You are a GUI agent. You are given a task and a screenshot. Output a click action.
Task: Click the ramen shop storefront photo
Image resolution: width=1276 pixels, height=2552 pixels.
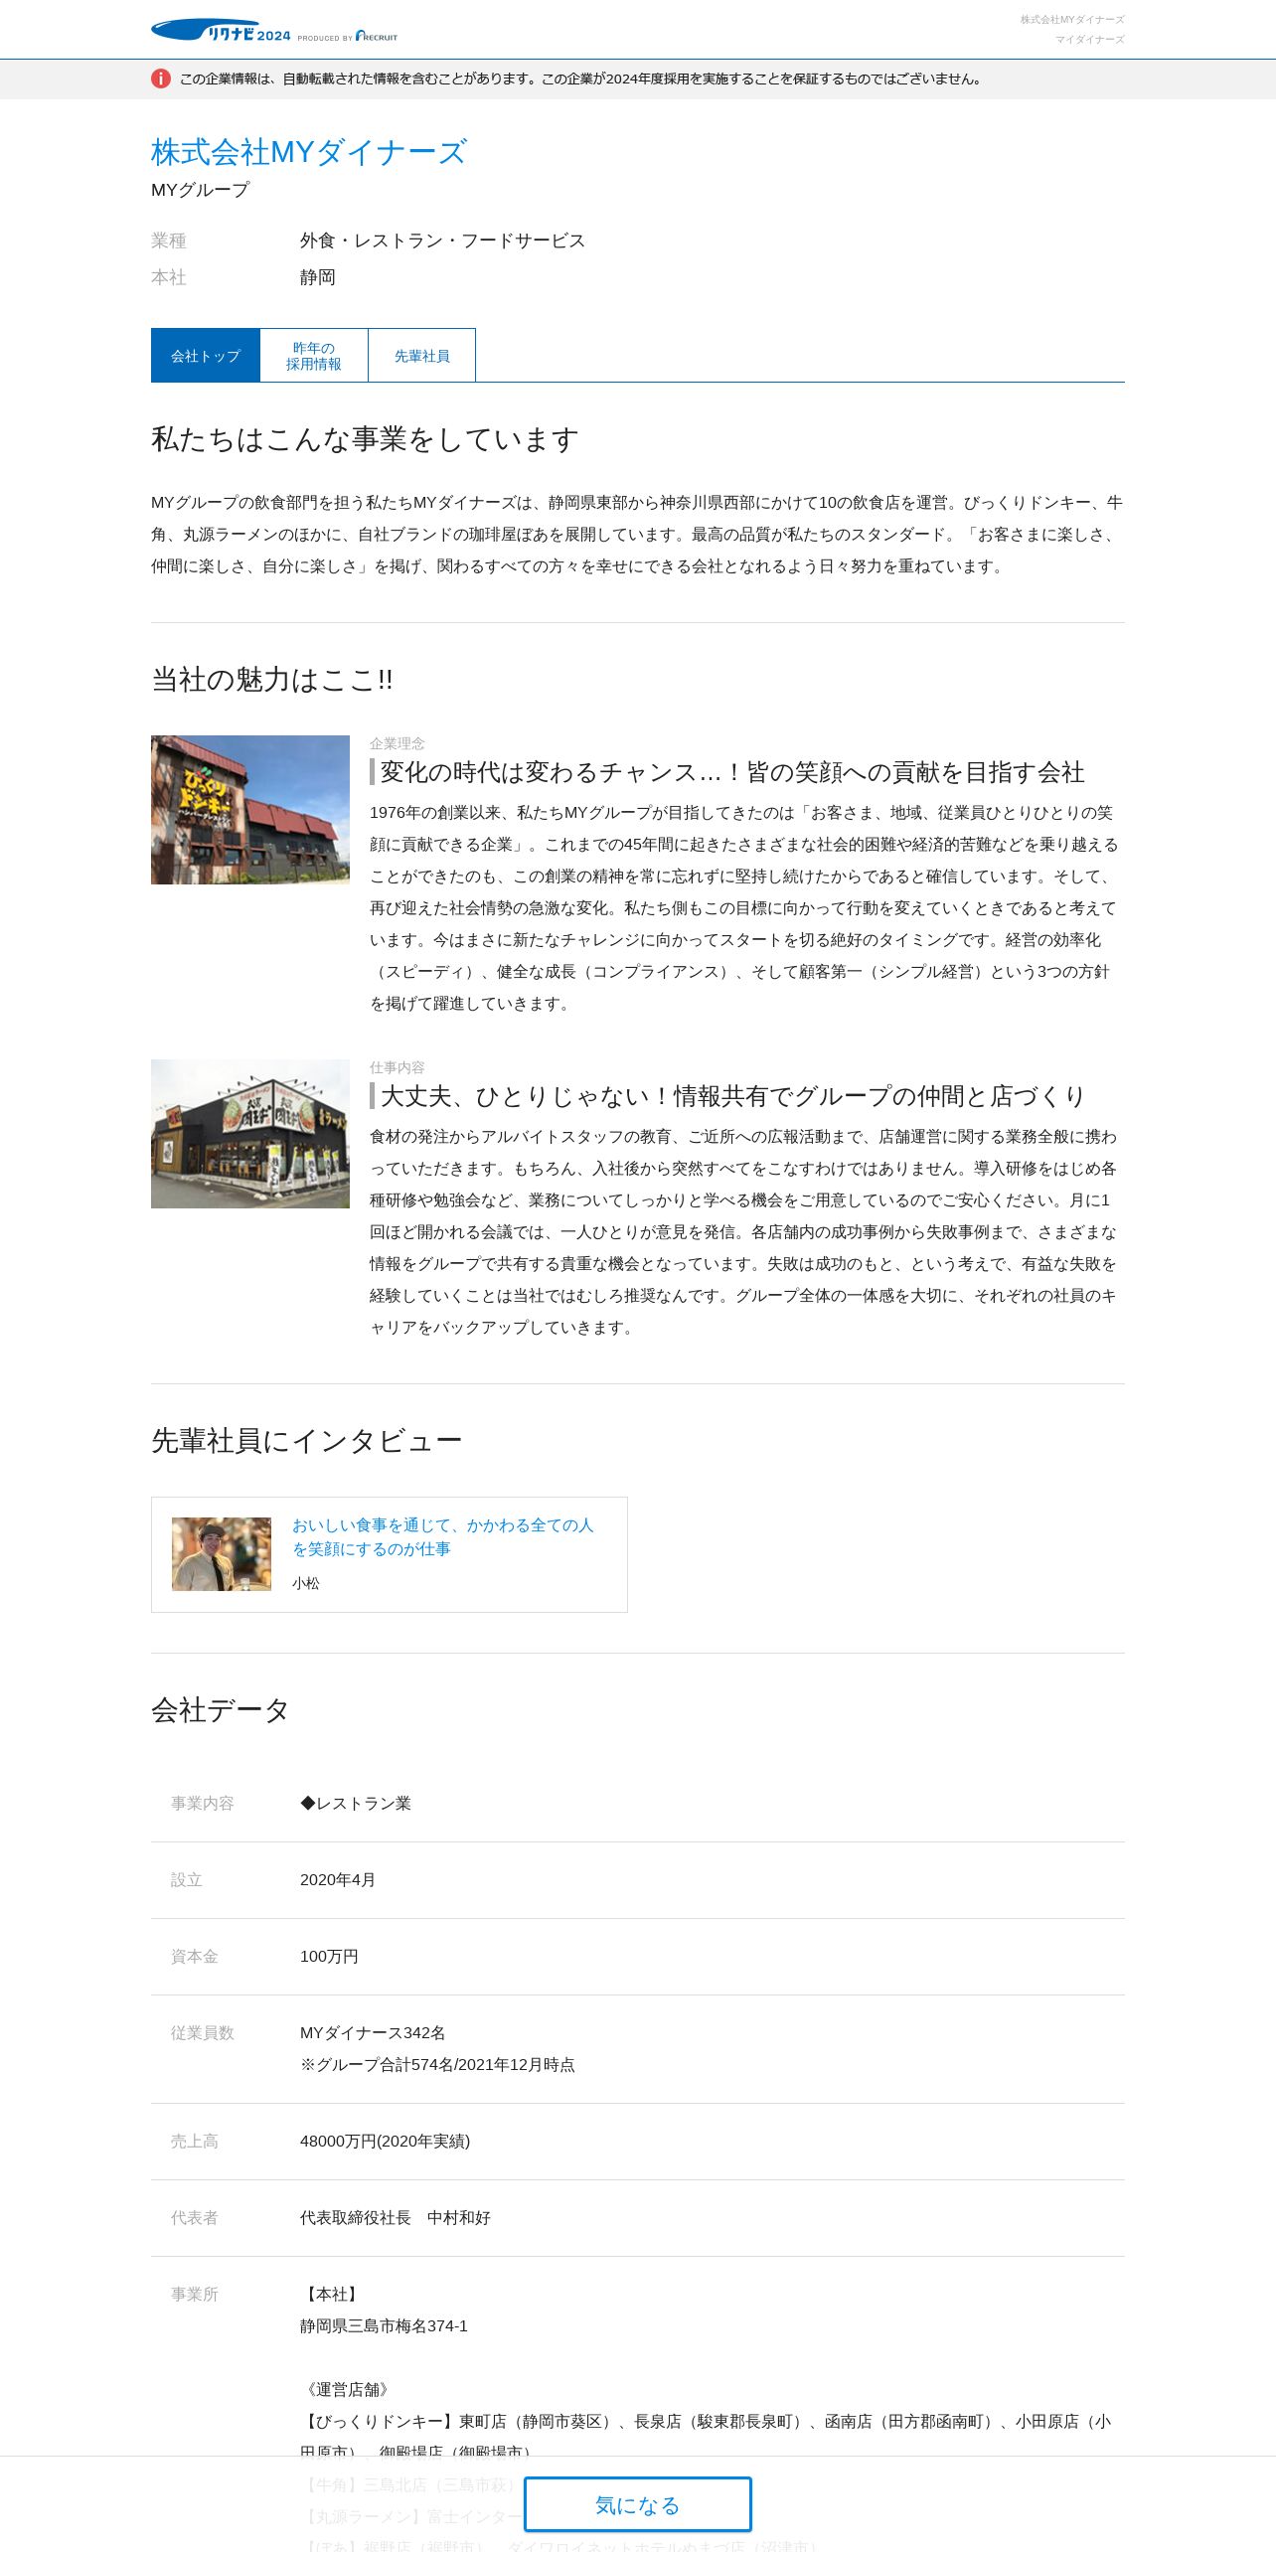click(250, 1134)
